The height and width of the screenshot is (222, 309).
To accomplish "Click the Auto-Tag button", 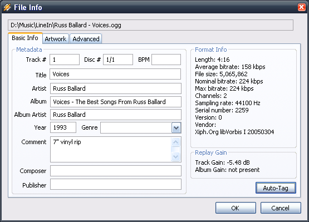I will pyautogui.click(x=276, y=188).
